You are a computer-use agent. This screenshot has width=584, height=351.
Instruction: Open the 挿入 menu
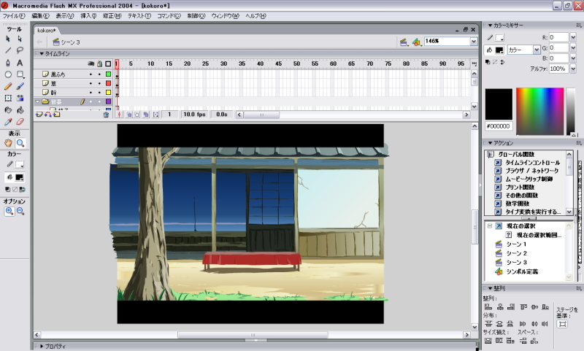click(x=88, y=16)
